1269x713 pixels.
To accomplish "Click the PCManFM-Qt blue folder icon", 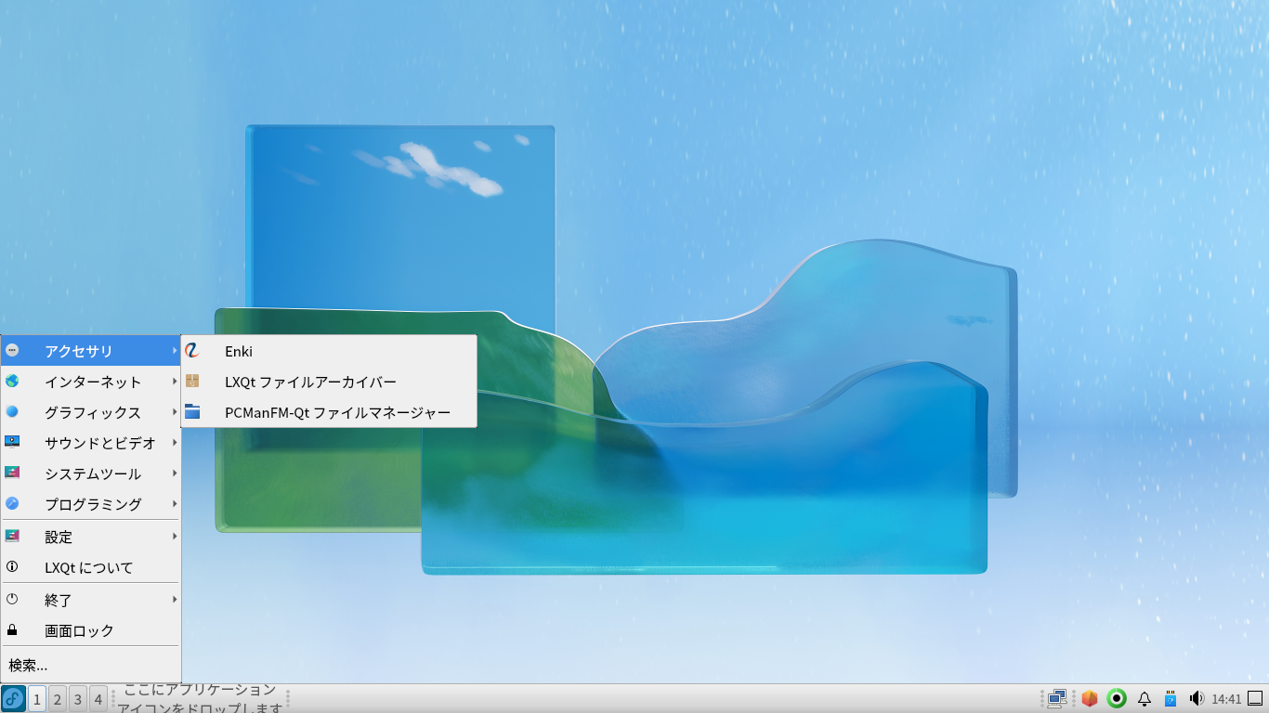I will (192, 411).
